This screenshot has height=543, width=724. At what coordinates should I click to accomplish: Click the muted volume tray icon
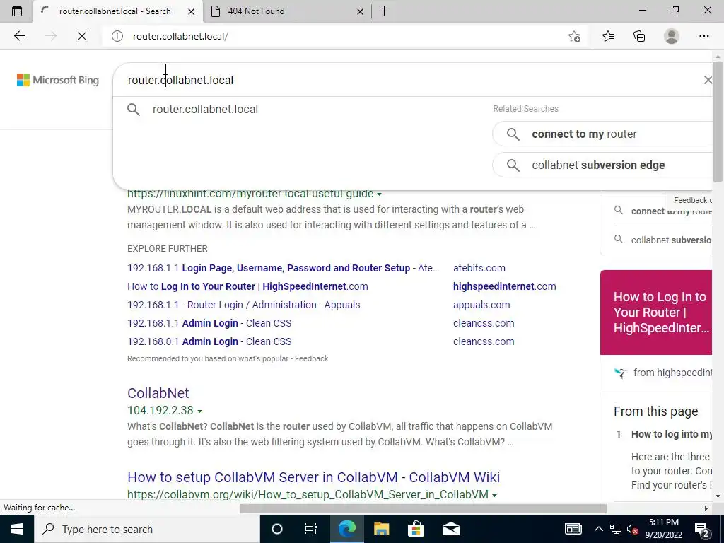tap(633, 529)
